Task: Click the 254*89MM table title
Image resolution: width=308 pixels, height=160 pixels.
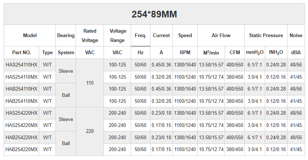Action: [154, 14]
